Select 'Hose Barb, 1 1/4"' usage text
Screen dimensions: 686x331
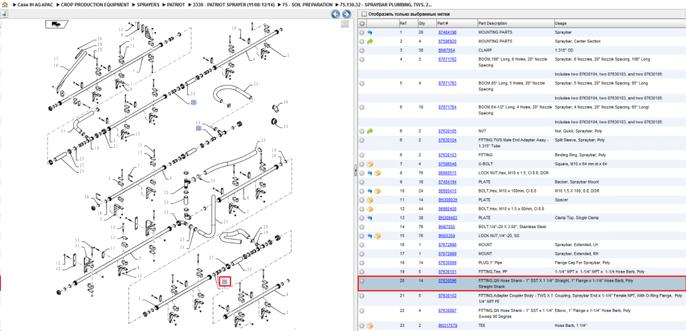pos(571,326)
